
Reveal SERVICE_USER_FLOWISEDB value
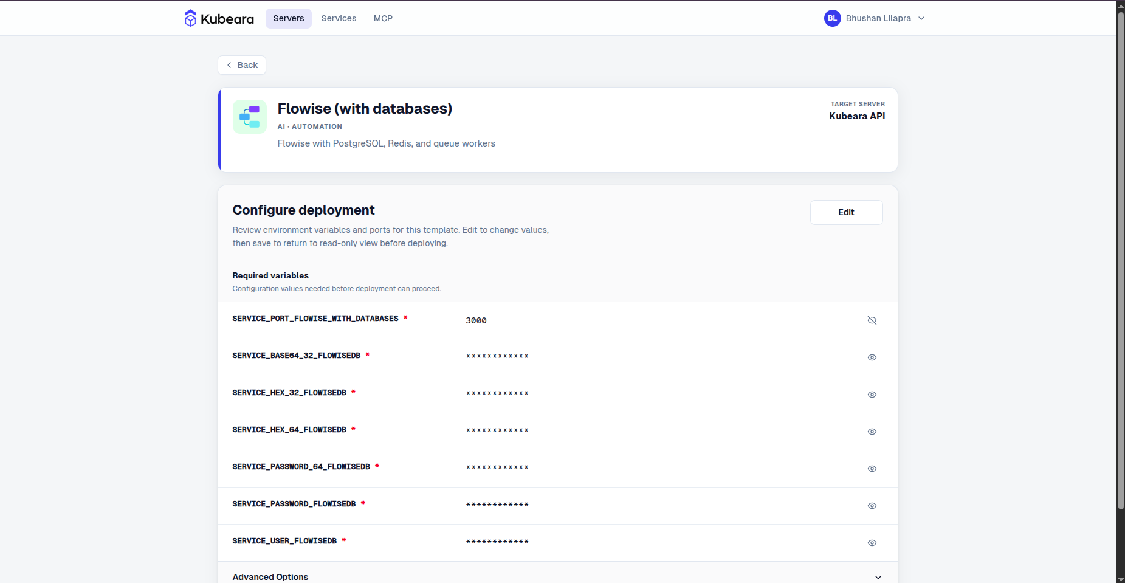click(872, 543)
